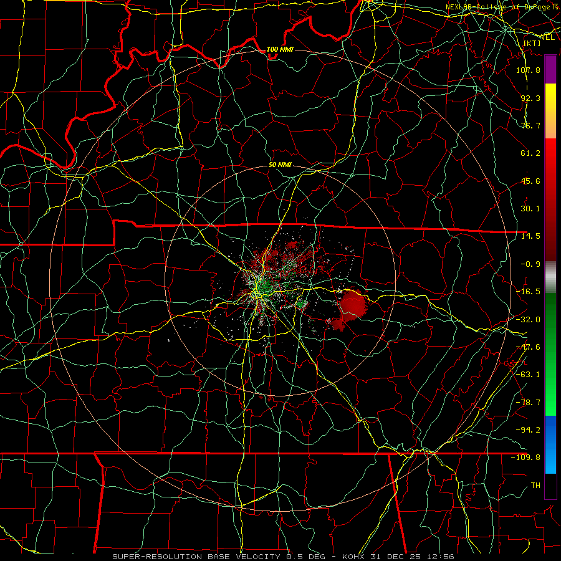
Task: Click the -16.5 legend value
Action: click(528, 292)
